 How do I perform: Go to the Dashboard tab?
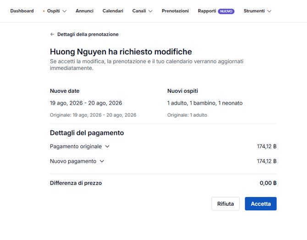(x=22, y=11)
